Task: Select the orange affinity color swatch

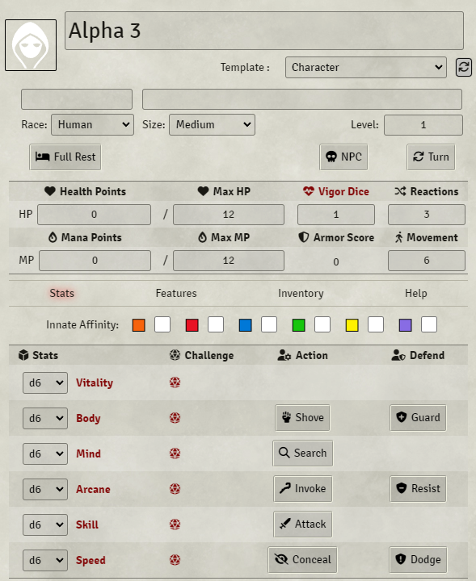Action: coord(139,325)
